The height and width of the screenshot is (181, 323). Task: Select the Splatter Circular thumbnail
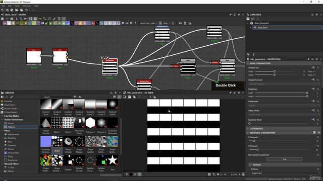point(79,160)
